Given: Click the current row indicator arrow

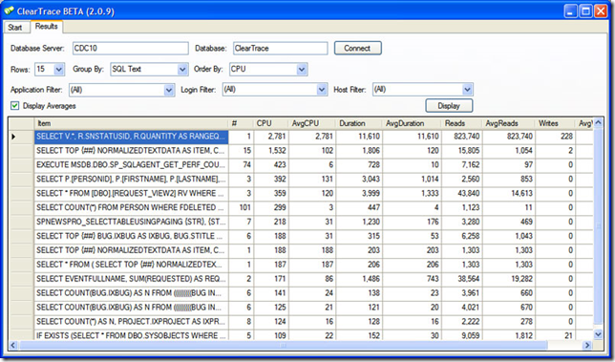Looking at the screenshot, I should (13, 137).
